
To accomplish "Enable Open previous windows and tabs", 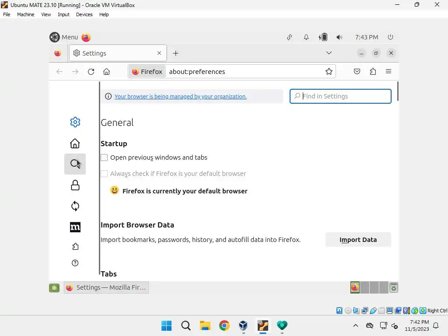I will [104, 157].
